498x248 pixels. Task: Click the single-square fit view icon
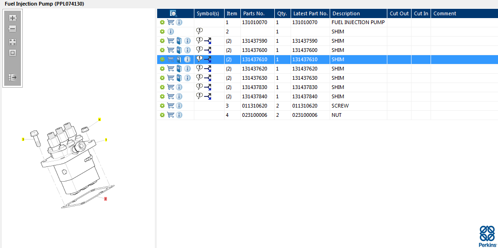[13, 53]
